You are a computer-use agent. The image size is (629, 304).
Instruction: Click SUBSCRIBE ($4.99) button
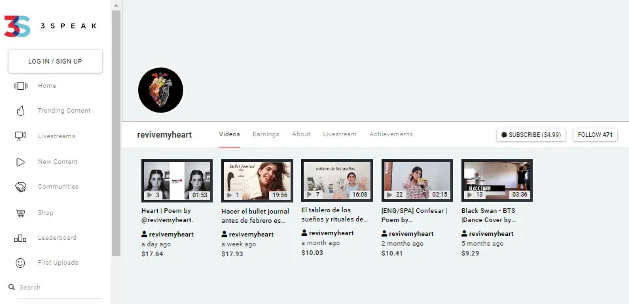(531, 135)
